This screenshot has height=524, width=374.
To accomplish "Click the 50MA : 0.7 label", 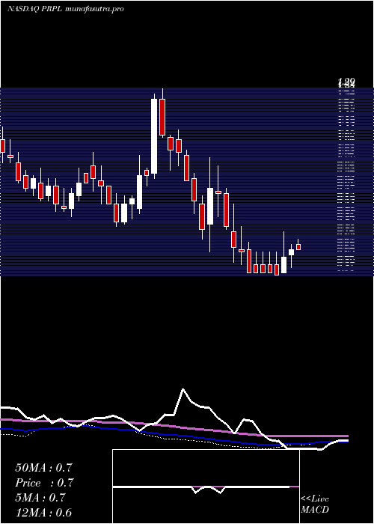I will tap(43, 468).
